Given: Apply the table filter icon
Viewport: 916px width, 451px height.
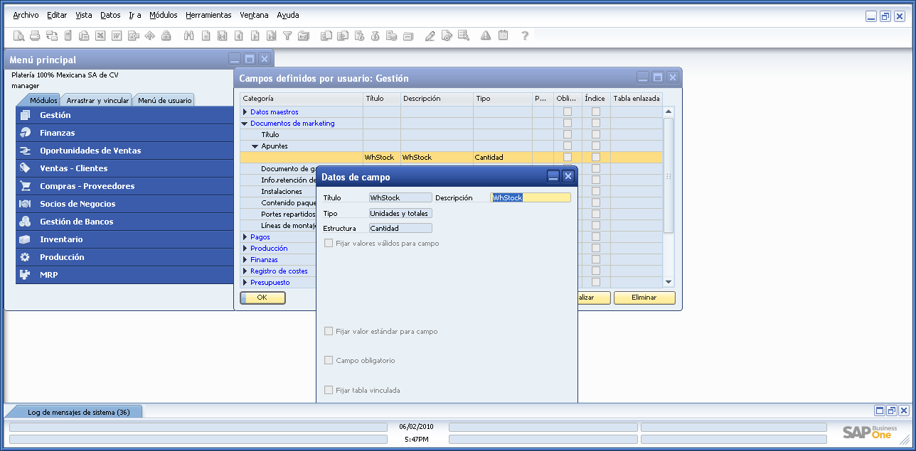Looking at the screenshot, I should (x=288, y=36).
